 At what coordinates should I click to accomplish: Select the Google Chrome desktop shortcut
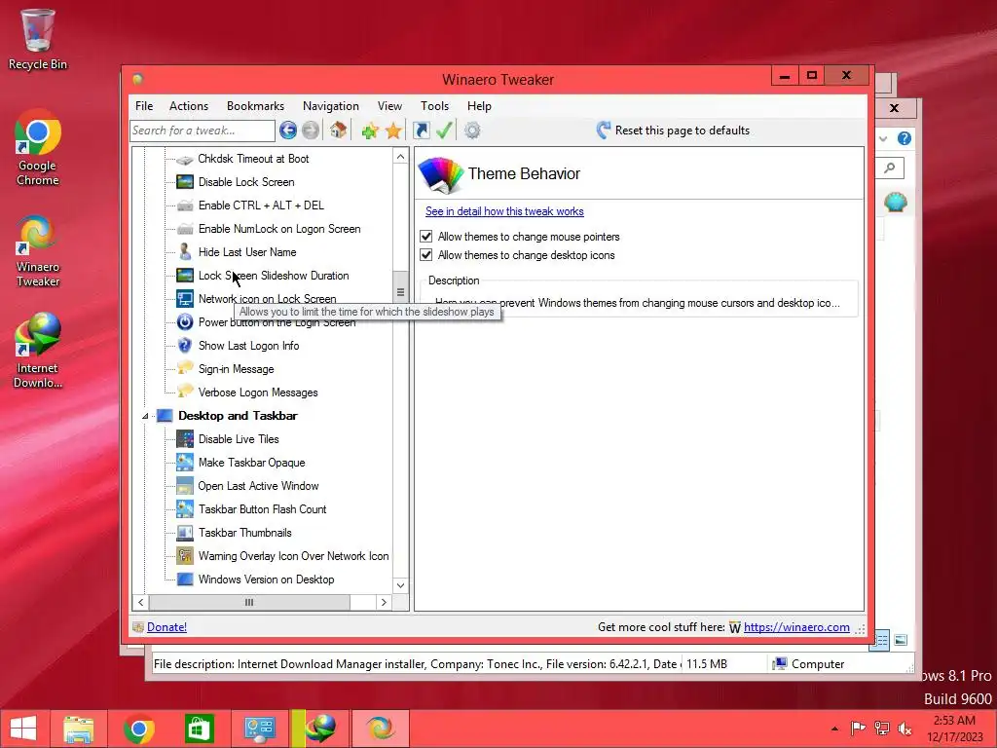pyautogui.click(x=38, y=148)
